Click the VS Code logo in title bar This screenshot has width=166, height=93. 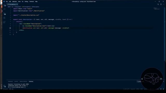4,2
